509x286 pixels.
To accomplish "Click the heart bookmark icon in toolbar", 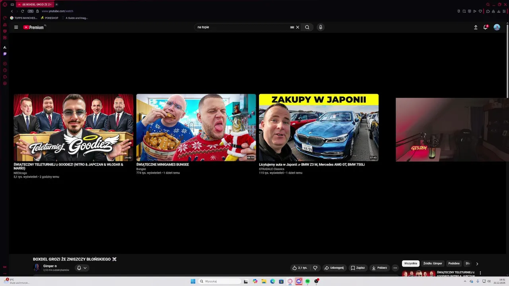I will (x=480, y=11).
